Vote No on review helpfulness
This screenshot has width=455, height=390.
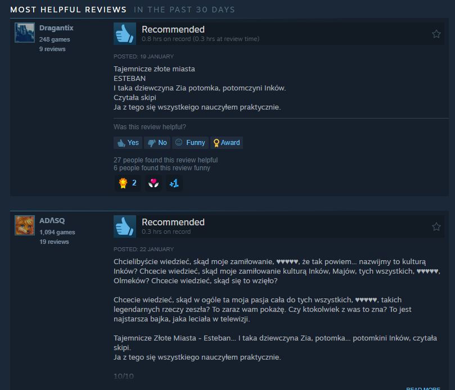[x=157, y=143]
